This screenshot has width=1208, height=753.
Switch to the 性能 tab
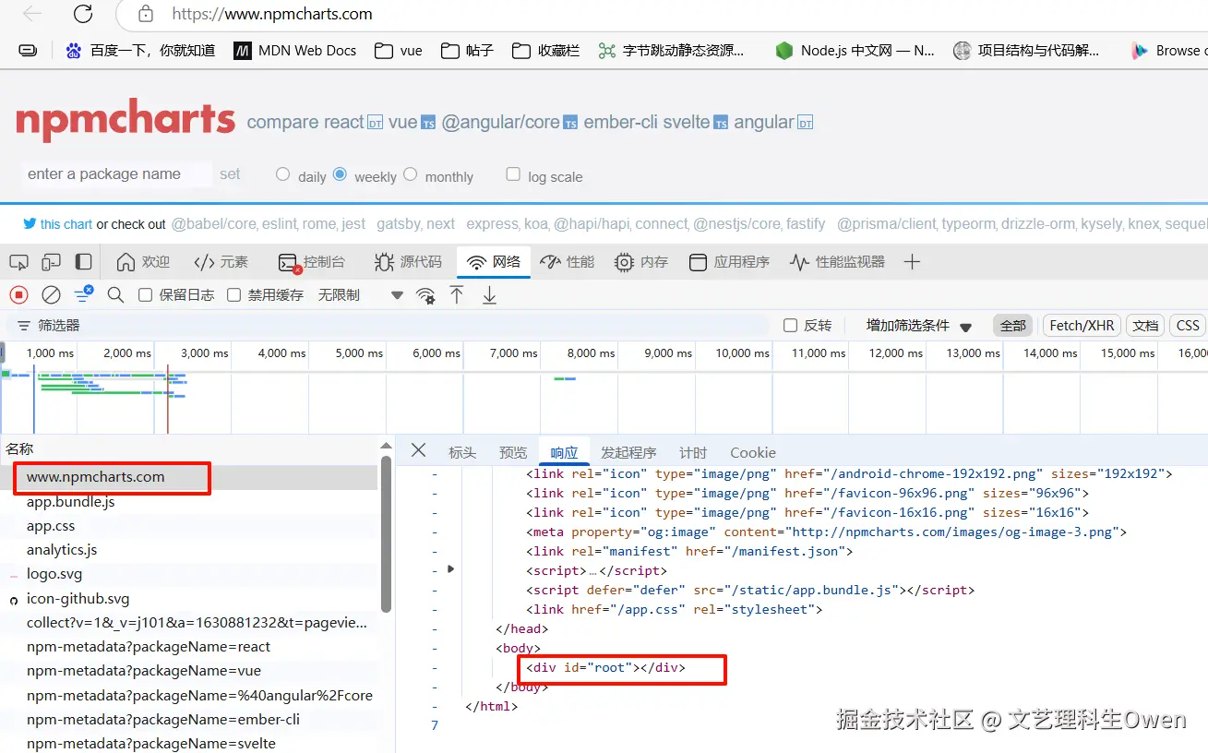click(x=567, y=262)
